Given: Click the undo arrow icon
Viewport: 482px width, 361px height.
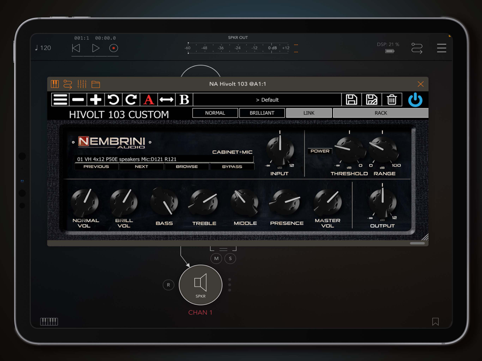Looking at the screenshot, I should (x=113, y=100).
